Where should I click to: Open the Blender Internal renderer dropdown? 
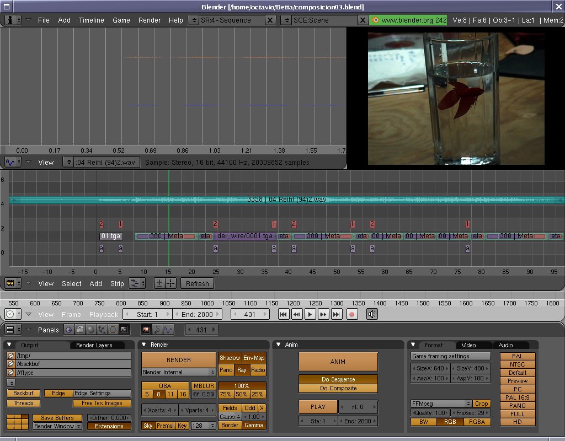[x=179, y=372]
